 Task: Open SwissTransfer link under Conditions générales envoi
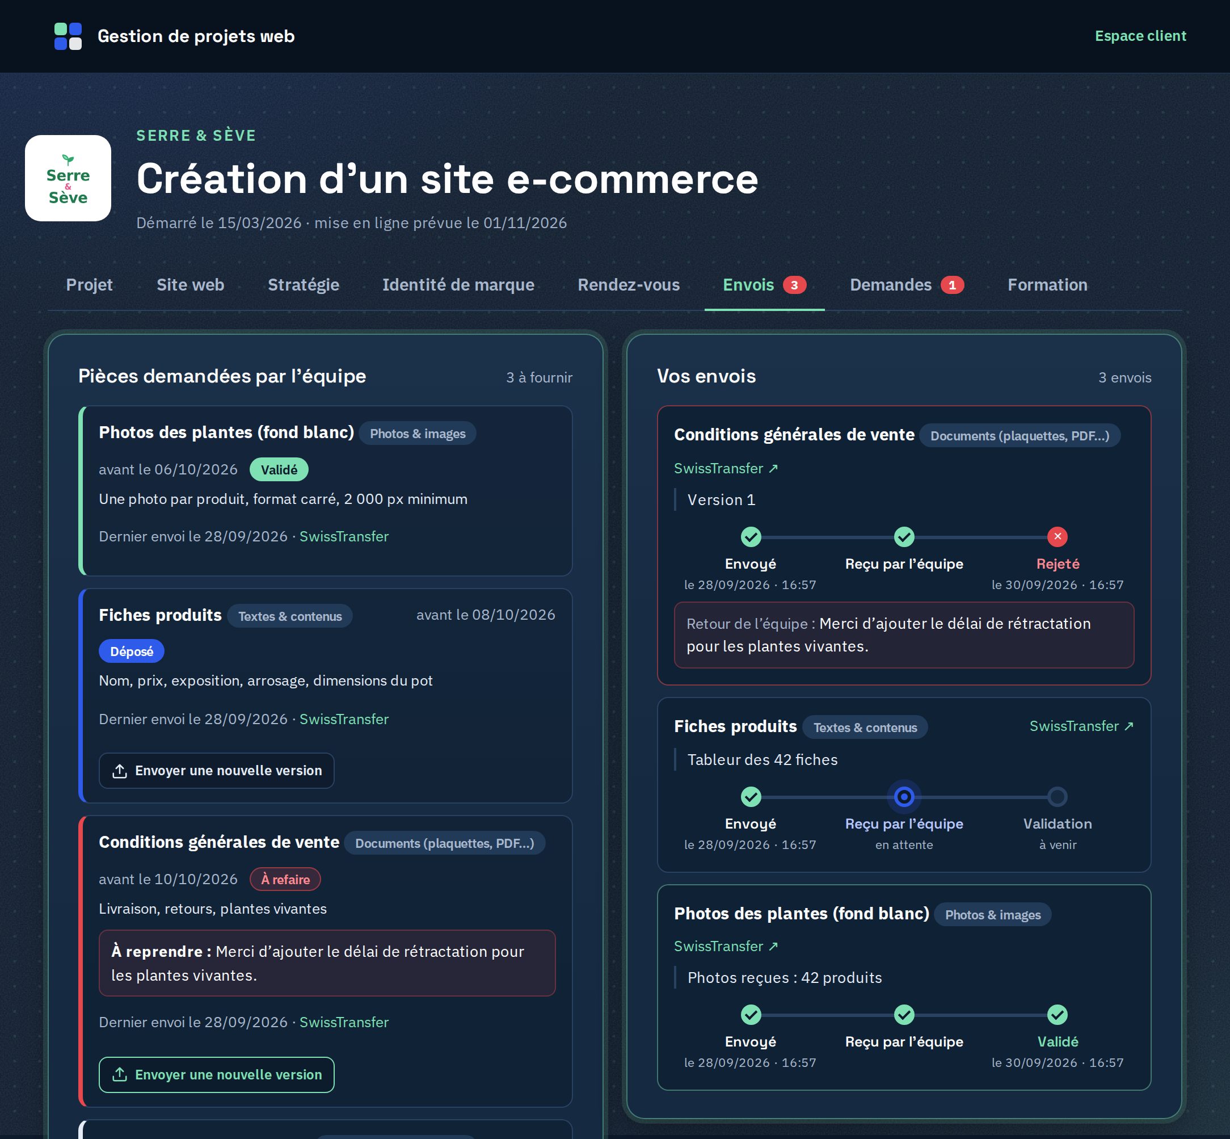726,468
